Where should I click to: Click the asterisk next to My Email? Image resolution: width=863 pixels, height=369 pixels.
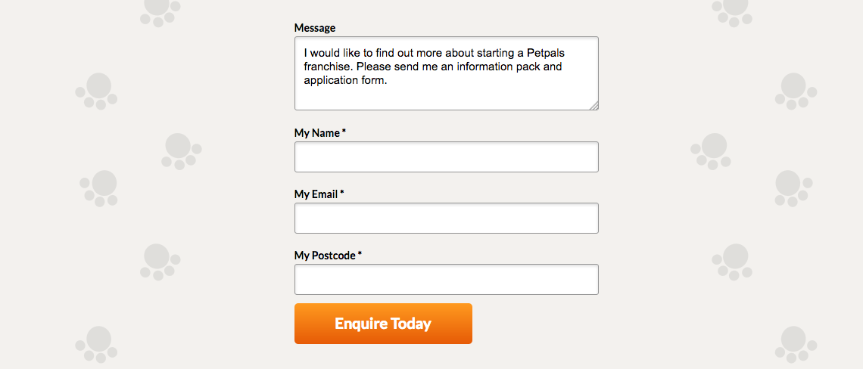[x=341, y=194]
